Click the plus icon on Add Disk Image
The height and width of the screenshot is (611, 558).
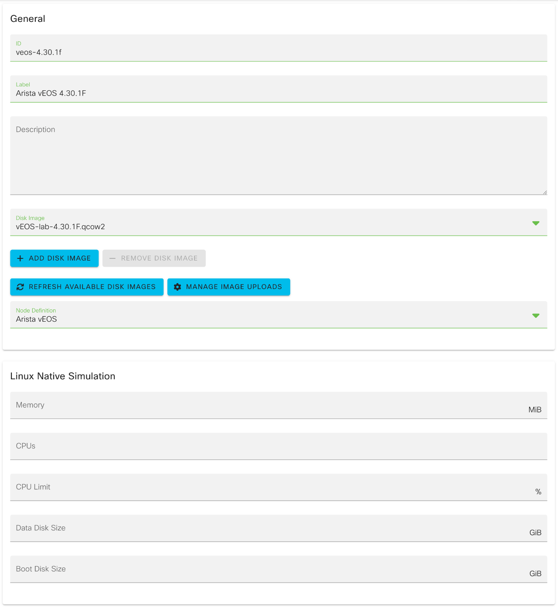[x=20, y=258]
